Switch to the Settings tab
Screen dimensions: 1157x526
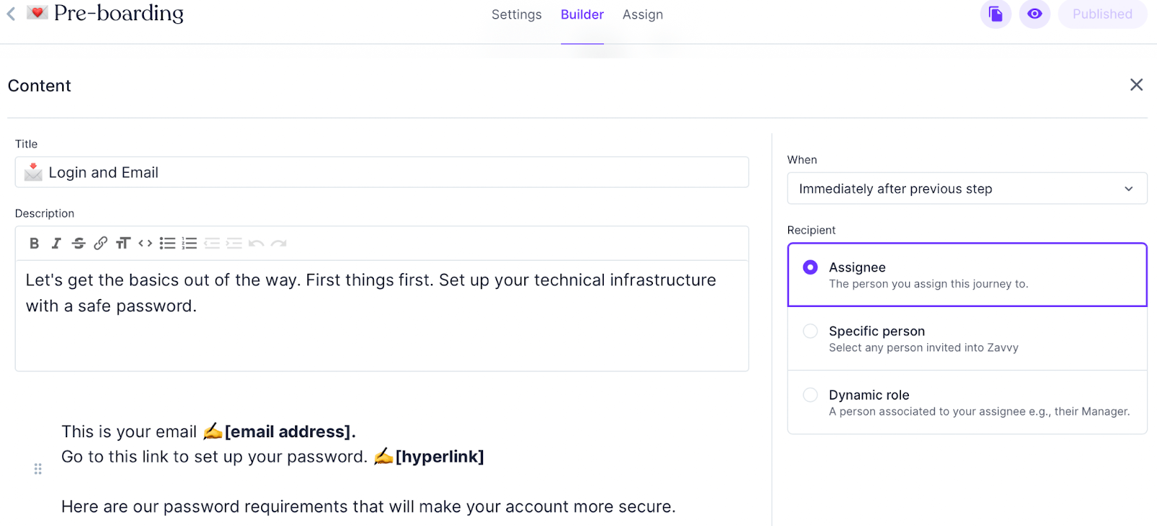[x=516, y=14]
